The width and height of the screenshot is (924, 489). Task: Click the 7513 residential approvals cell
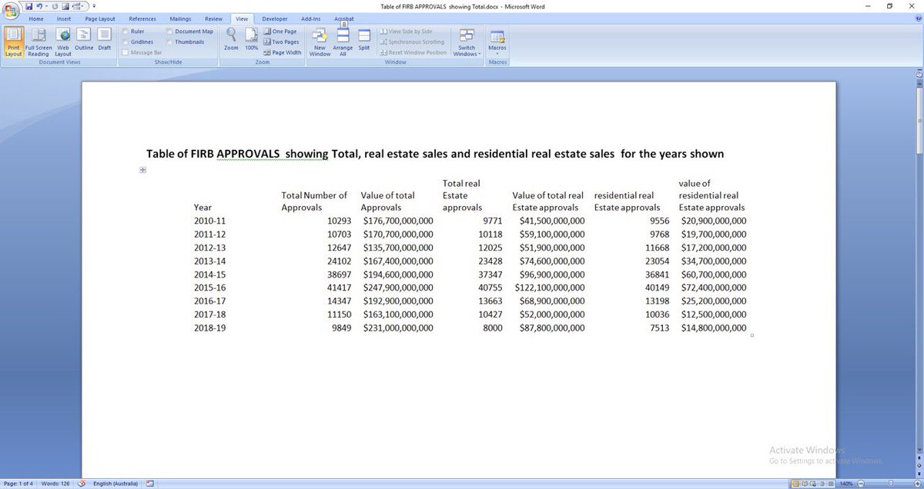coord(659,328)
